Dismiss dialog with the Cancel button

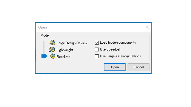coord(138,67)
